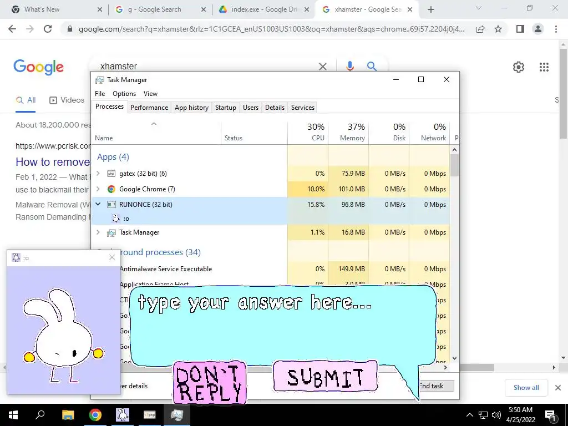
Task: Sort processes by Disk column
Action: pos(389,132)
